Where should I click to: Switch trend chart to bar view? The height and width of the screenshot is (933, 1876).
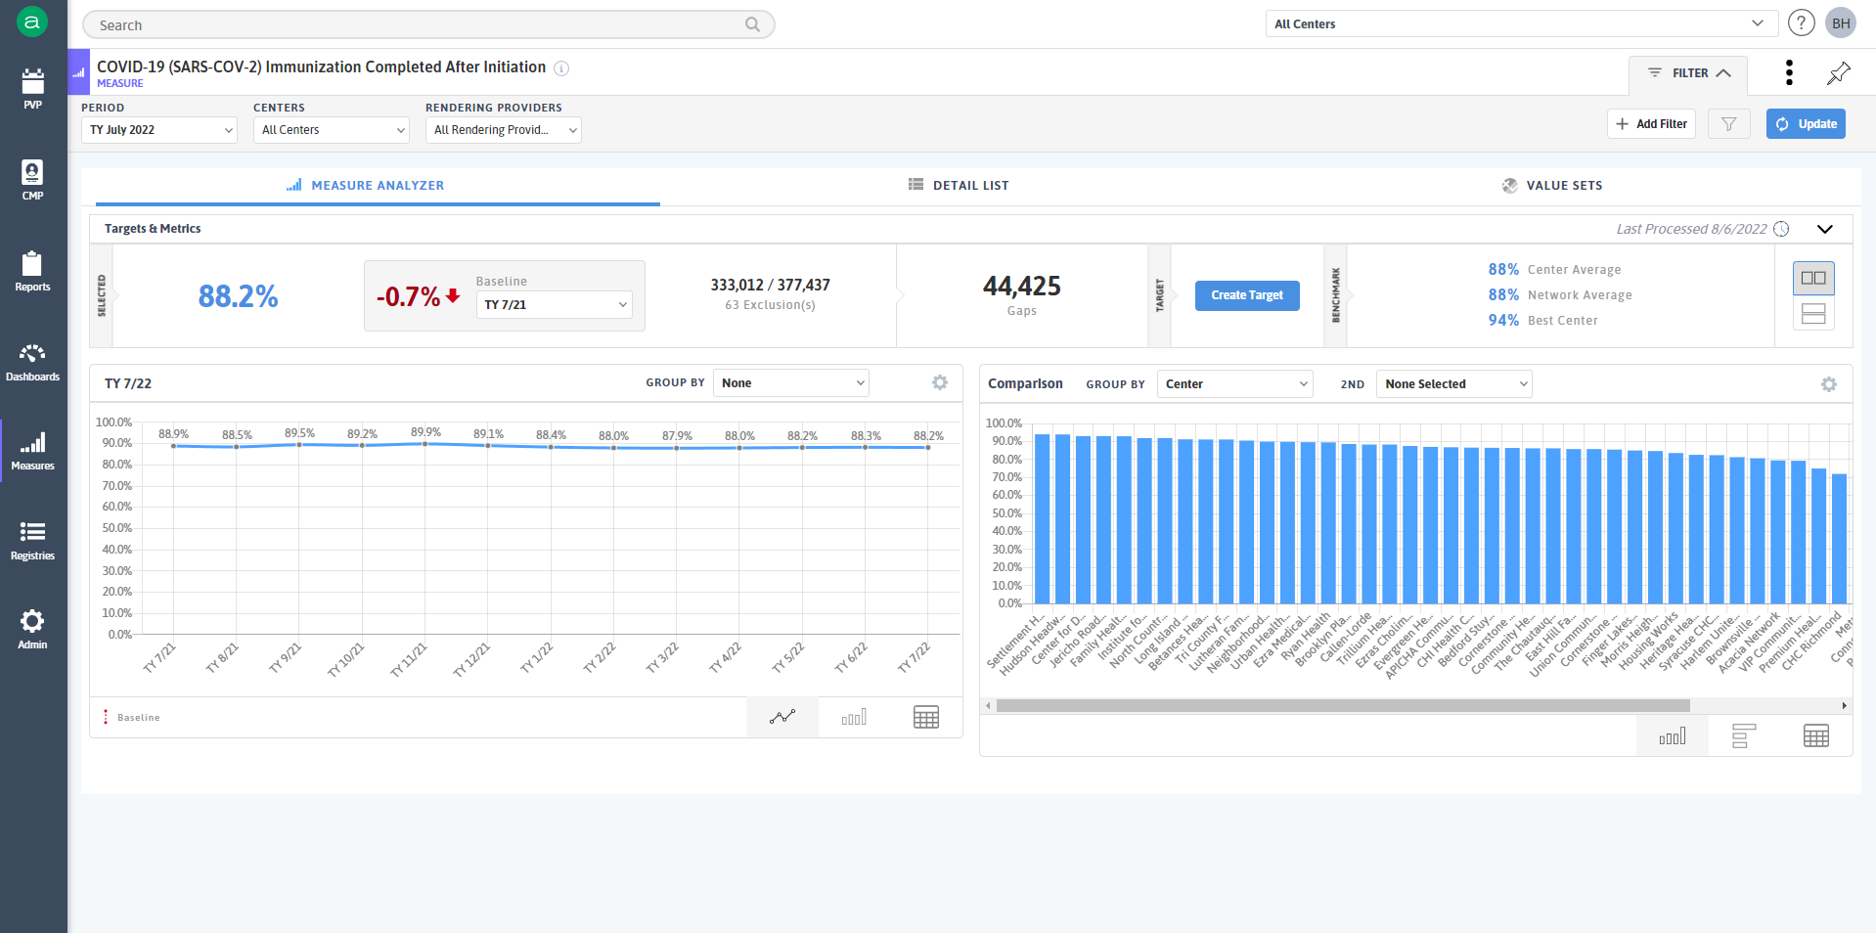click(854, 717)
